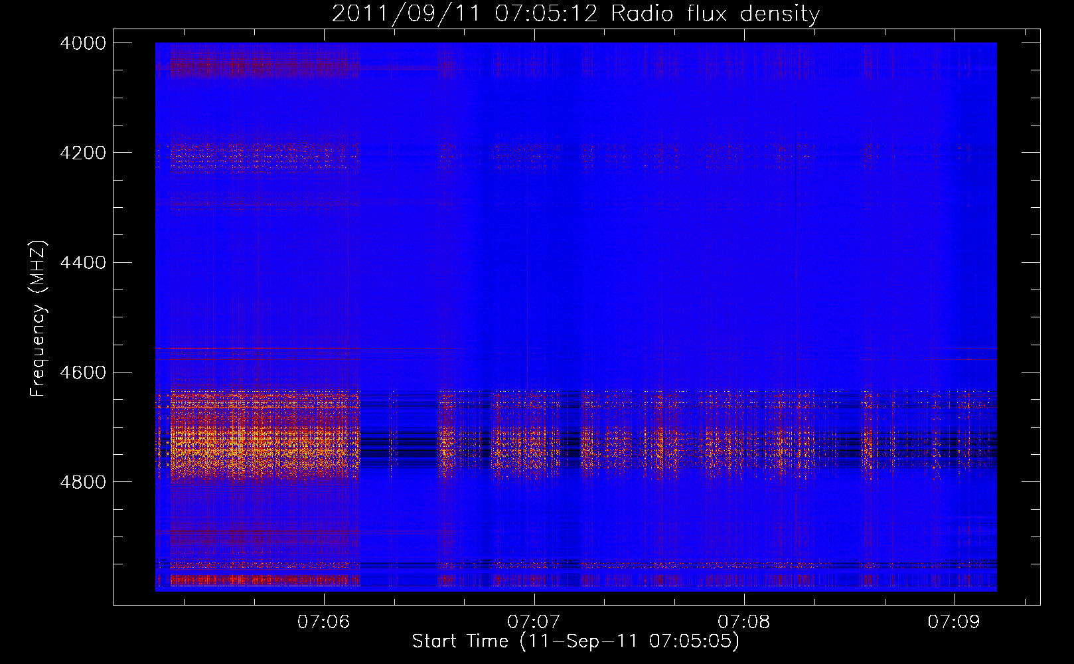This screenshot has width=1074, height=664.
Task: Click the "Frequency (MHZ)" y-axis label
Action: point(38,319)
